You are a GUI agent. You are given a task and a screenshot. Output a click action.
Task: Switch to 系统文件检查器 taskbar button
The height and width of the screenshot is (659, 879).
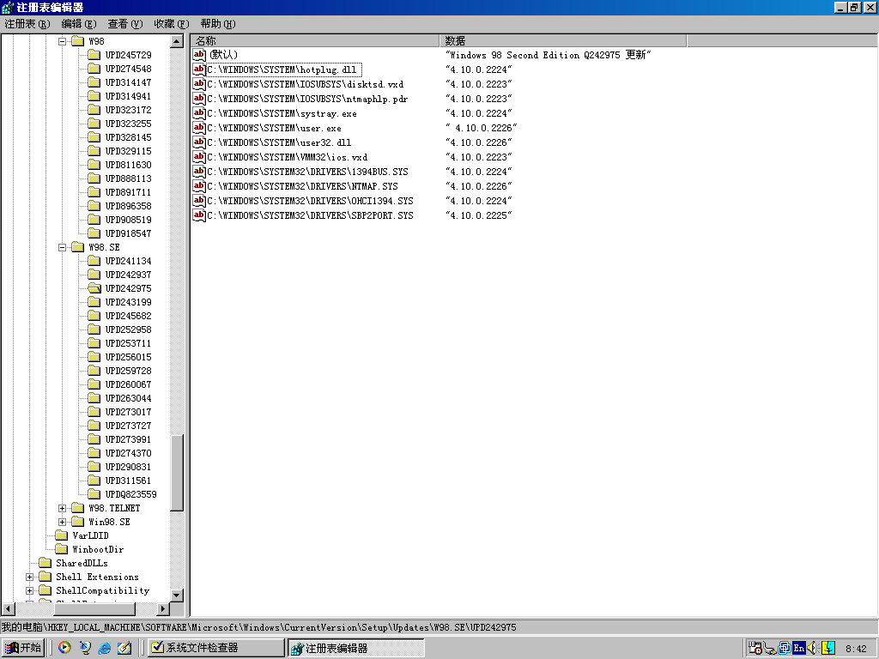215,648
